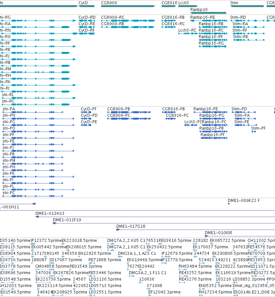Select EST RE03616.5prime
This screenshot has width=275, height=297.
tap(175, 240)
